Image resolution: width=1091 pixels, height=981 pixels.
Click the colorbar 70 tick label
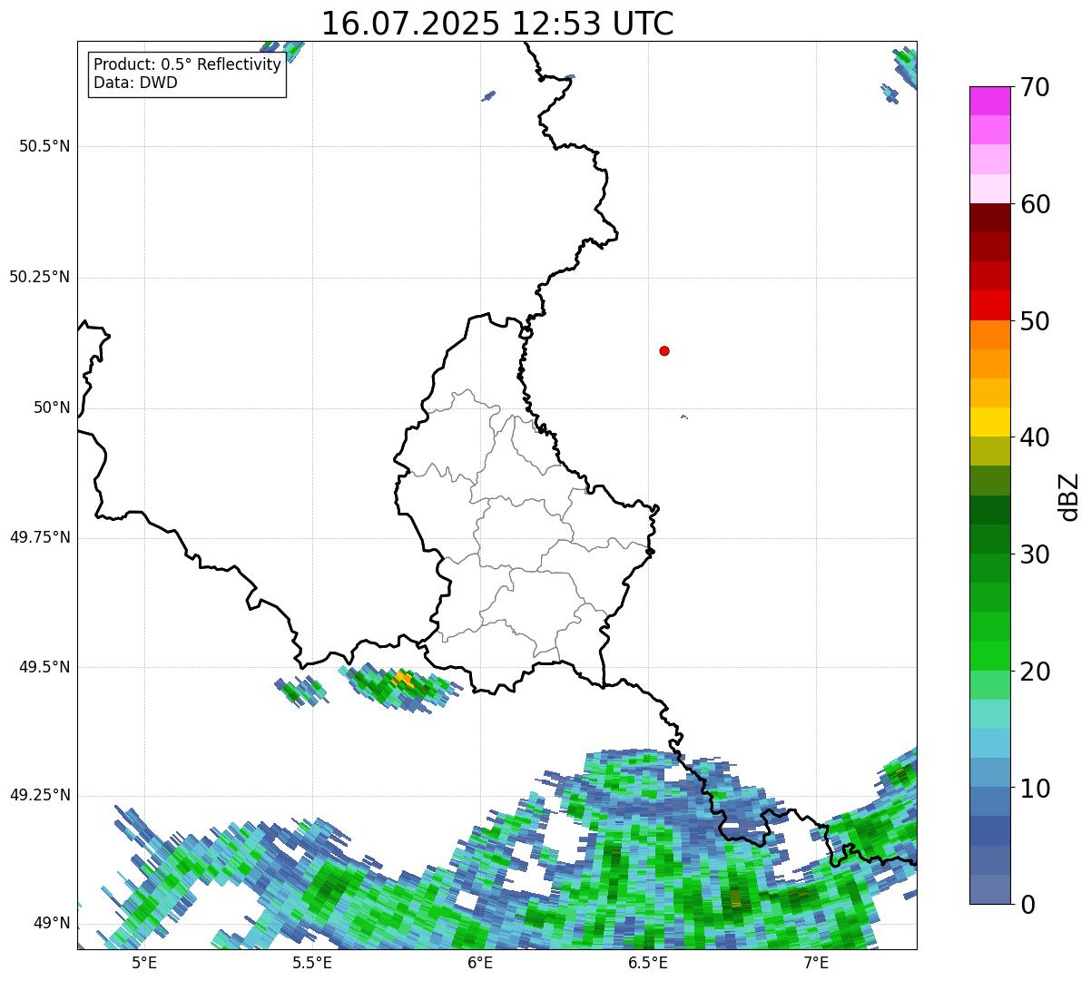1035,87
